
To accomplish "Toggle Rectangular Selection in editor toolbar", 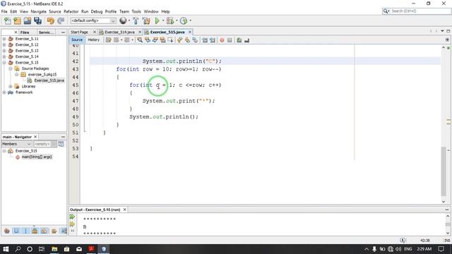I will [x=170, y=40].
